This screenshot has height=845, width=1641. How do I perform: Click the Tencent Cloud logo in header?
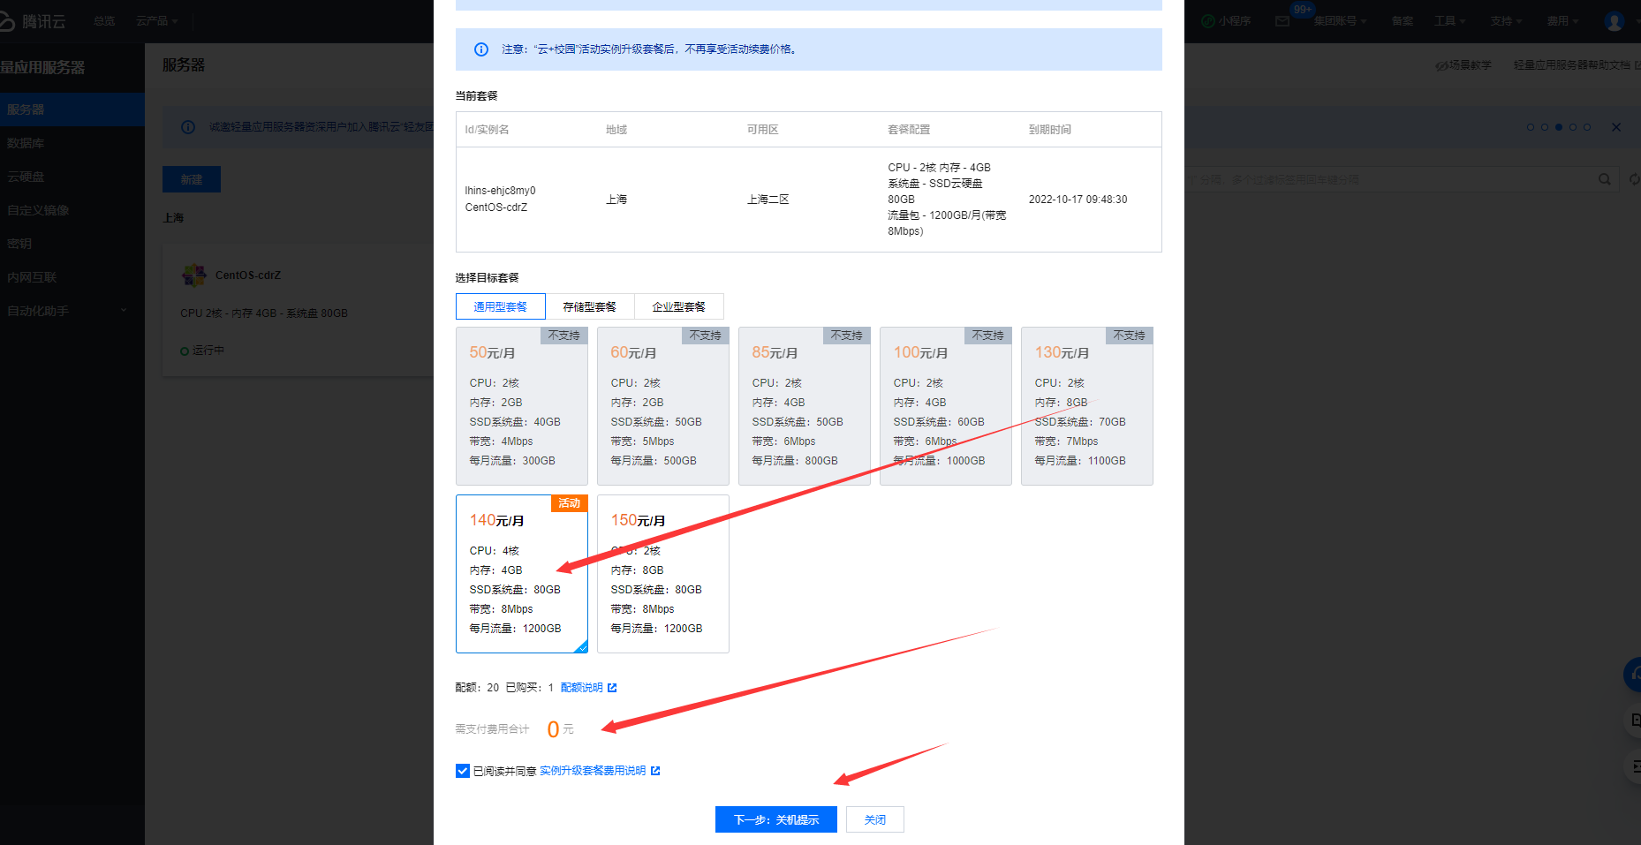coord(34,21)
